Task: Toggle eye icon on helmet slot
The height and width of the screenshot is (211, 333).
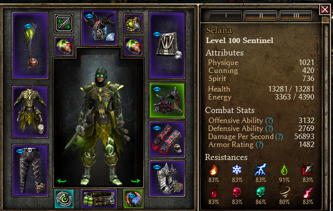Action: (x=89, y=16)
